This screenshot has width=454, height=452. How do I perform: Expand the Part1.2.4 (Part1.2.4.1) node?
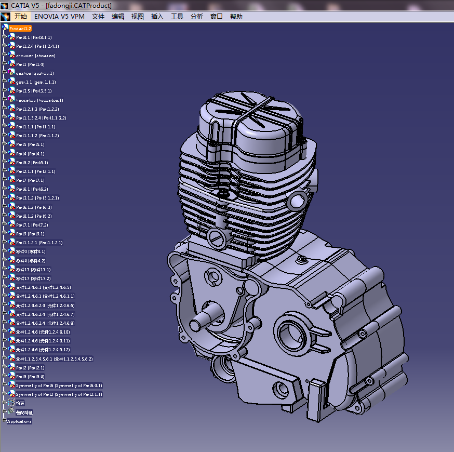coord(4,46)
